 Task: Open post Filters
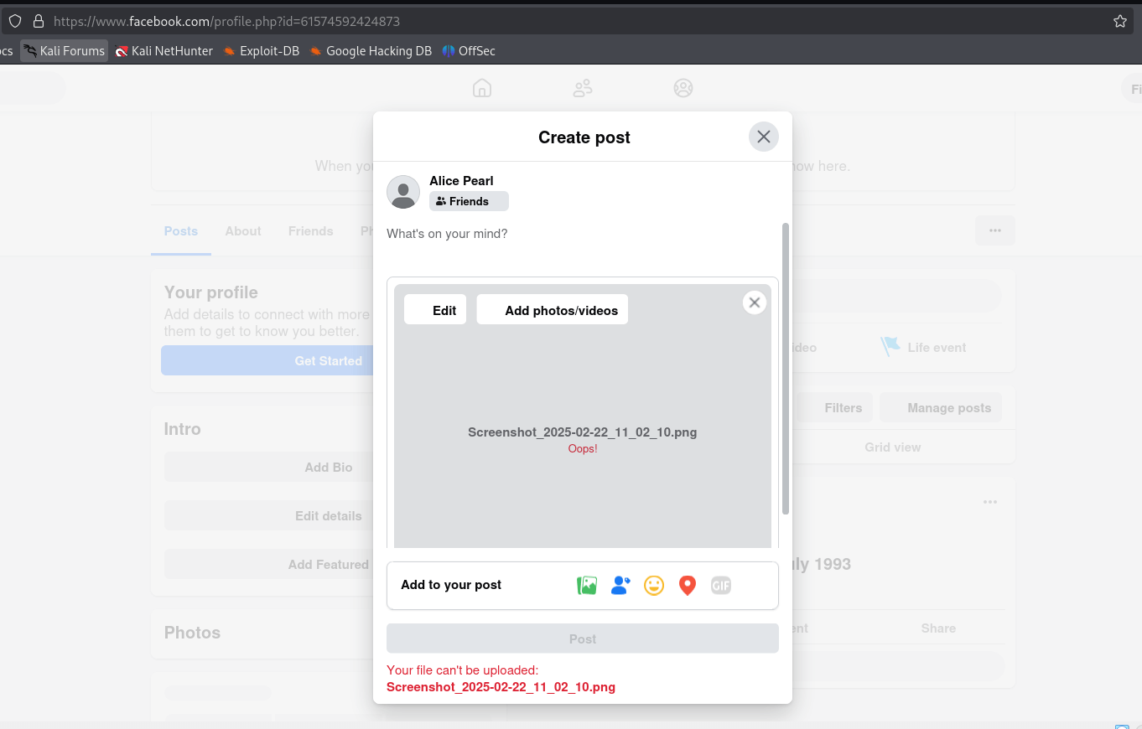pyautogui.click(x=833, y=408)
